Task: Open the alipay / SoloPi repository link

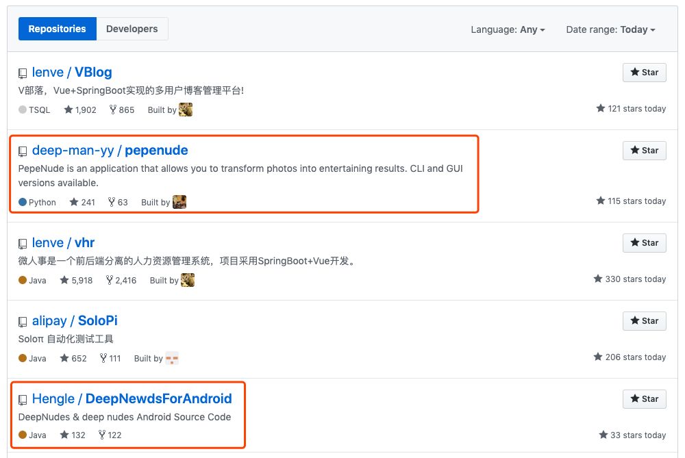Action: coord(75,321)
